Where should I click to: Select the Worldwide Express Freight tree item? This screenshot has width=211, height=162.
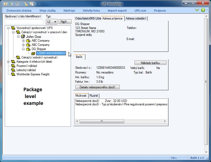click(x=33, y=74)
